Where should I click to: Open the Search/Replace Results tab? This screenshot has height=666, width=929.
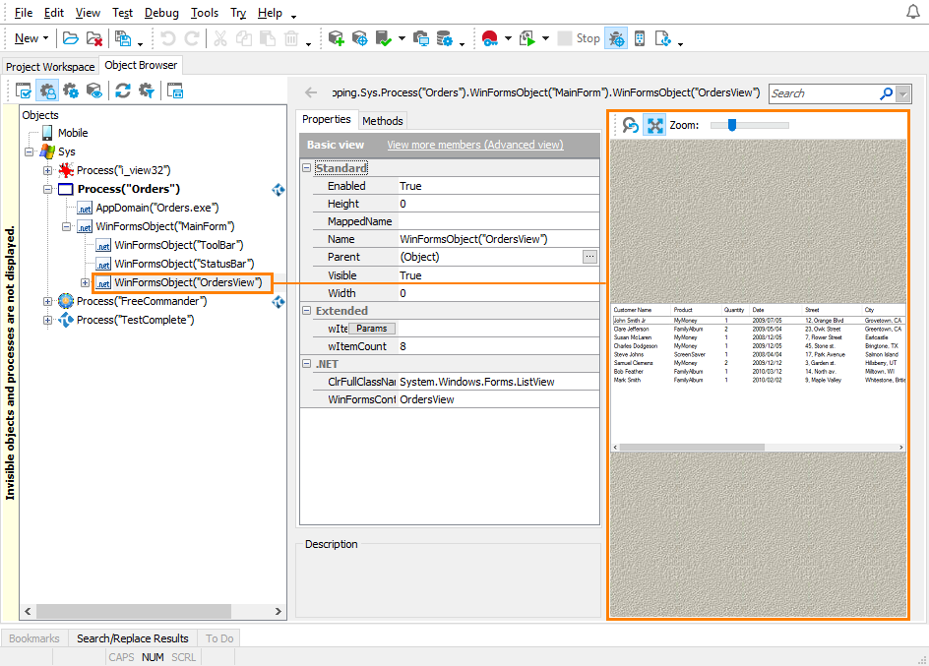tap(132, 638)
